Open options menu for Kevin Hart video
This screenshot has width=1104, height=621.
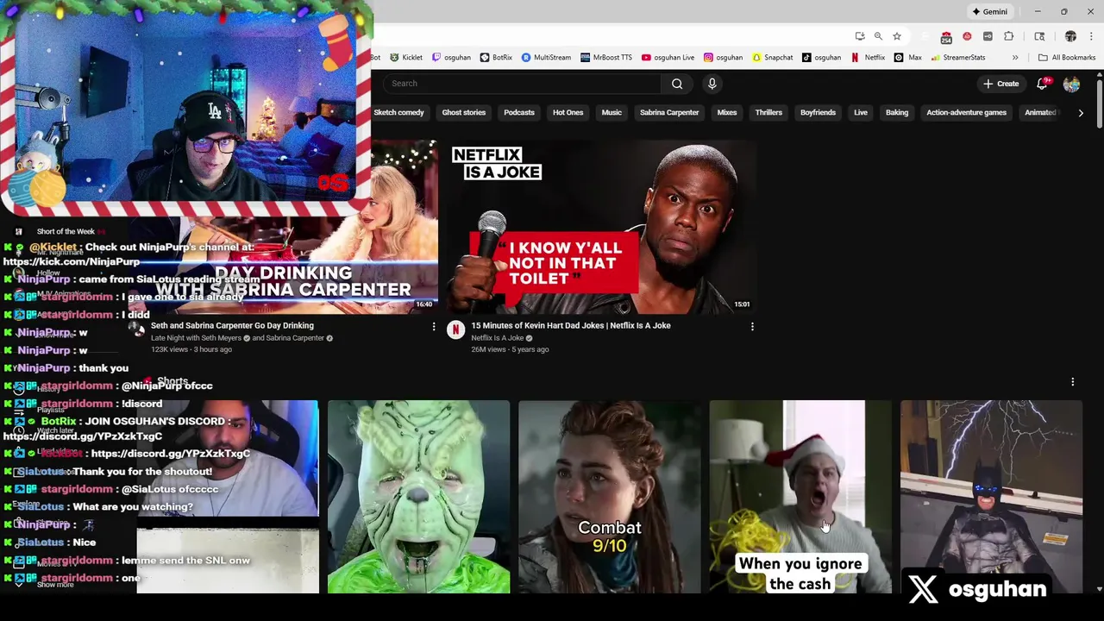tap(752, 327)
